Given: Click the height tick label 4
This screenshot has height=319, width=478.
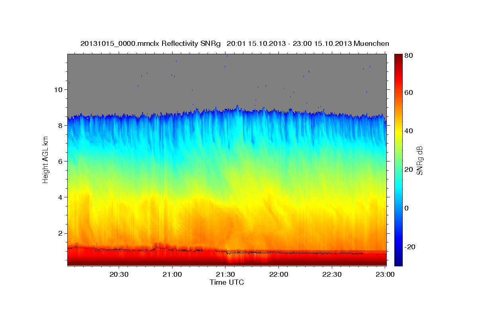Looking at the screenshot, I should [x=61, y=197].
